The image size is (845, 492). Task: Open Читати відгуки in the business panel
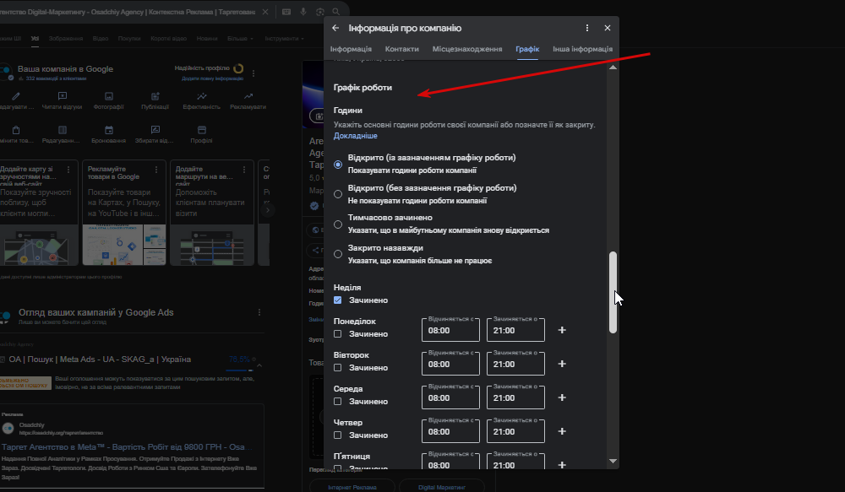[x=62, y=100]
